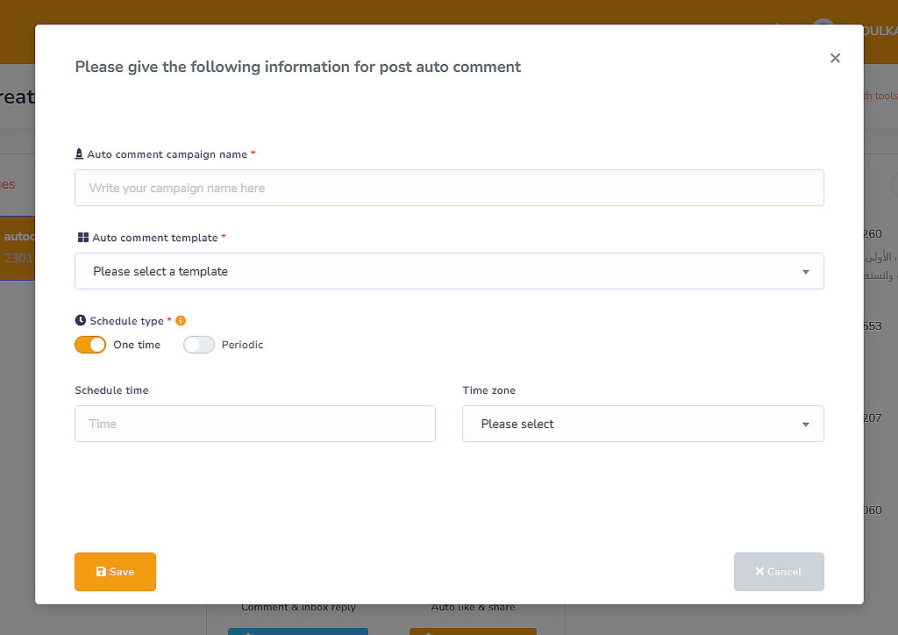This screenshot has width=898, height=635.
Task: Click the arrow on the template select box
Action: pyautogui.click(x=805, y=272)
